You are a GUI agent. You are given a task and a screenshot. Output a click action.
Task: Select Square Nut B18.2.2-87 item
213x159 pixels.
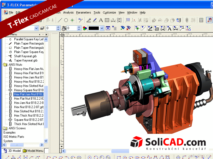[29, 120]
